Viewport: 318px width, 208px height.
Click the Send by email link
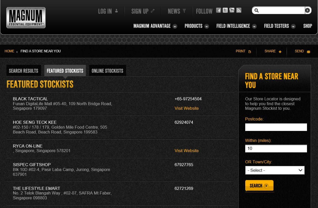point(302,51)
